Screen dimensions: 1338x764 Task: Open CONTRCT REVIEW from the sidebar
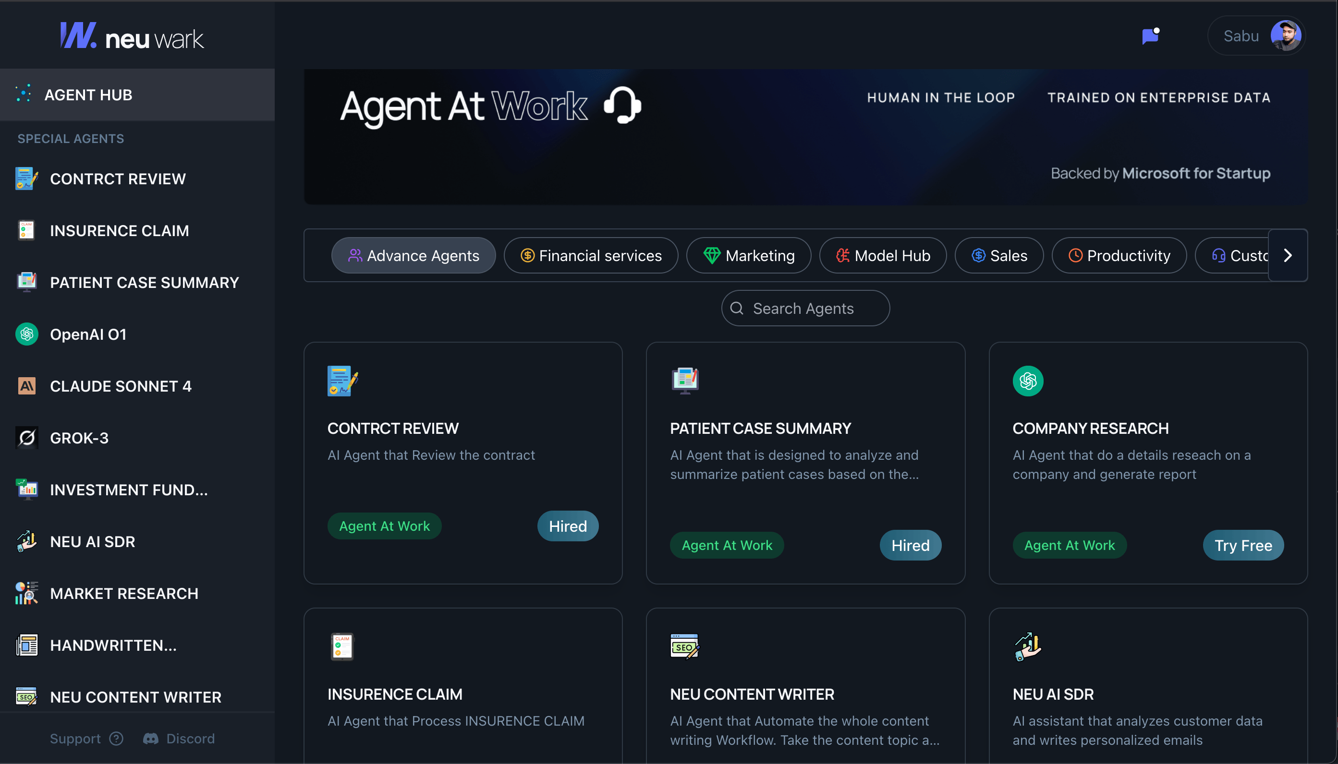tap(118, 179)
